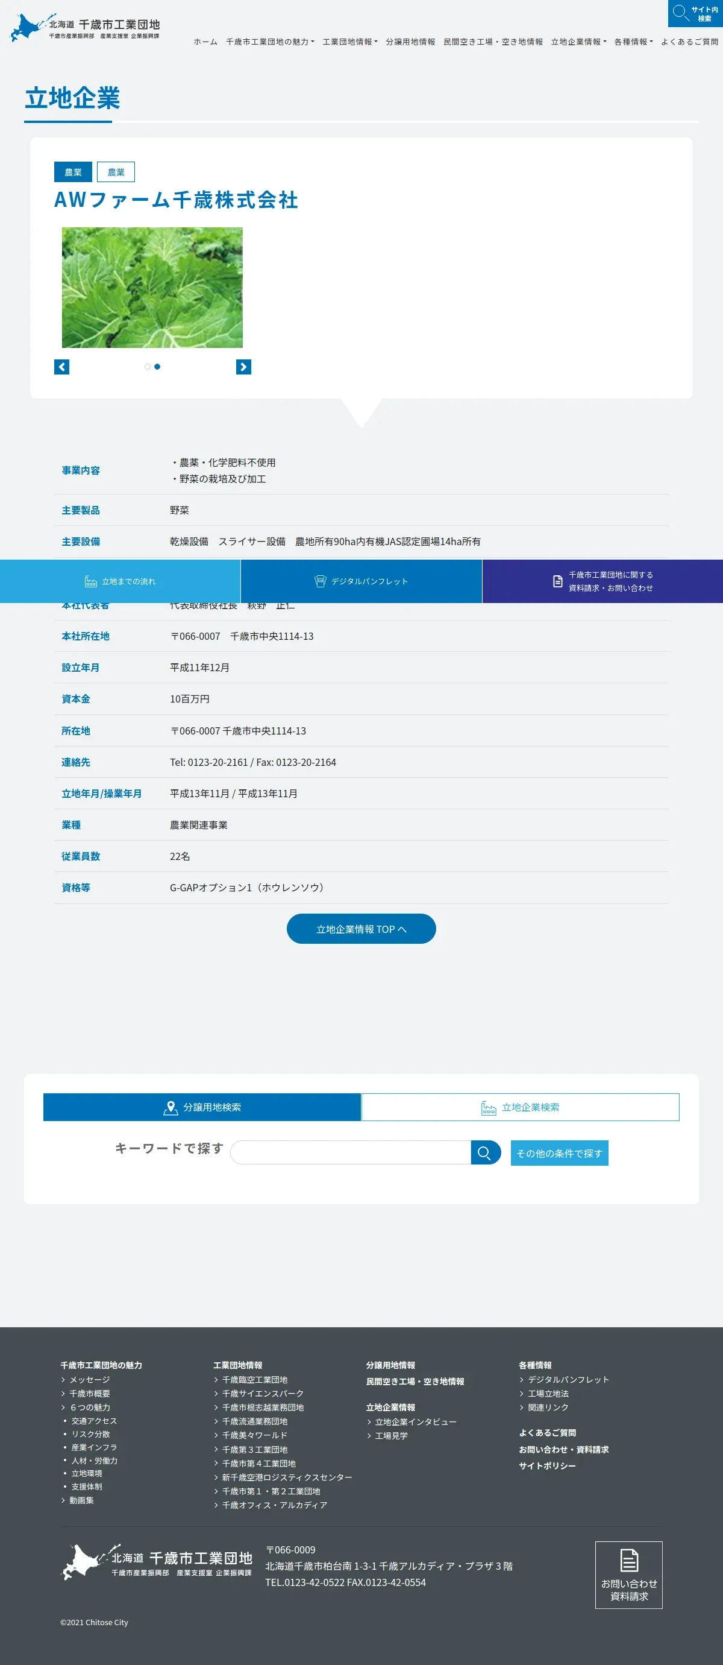Open the デジタルパンフレット banner link
723x1665 pixels.
[x=361, y=581]
